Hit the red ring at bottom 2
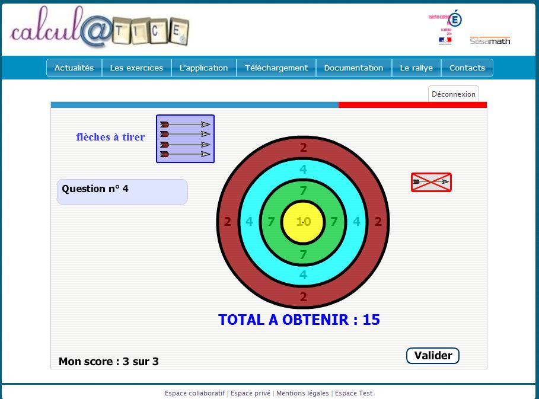This screenshot has width=539, height=399. 303,296
